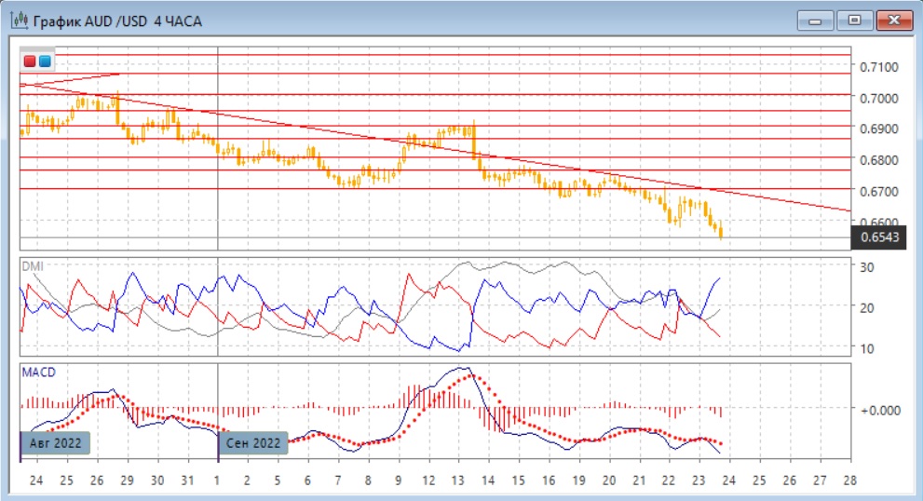Click the 10 level on DMI scale
Screen dimensions: 923x501
coord(868,347)
